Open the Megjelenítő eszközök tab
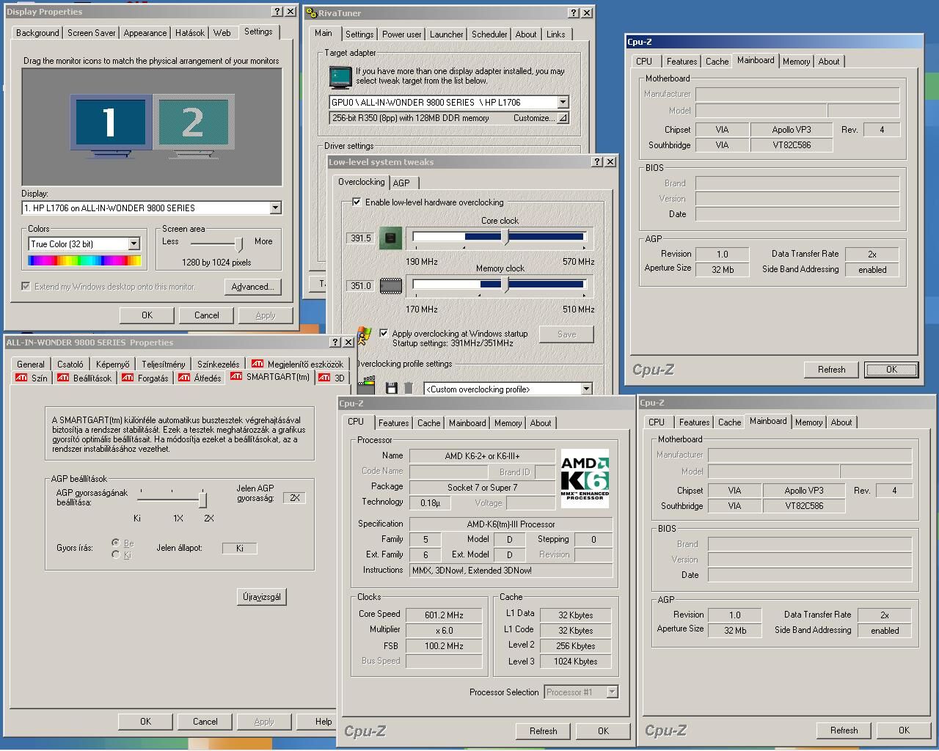This screenshot has width=939, height=751. (x=298, y=364)
